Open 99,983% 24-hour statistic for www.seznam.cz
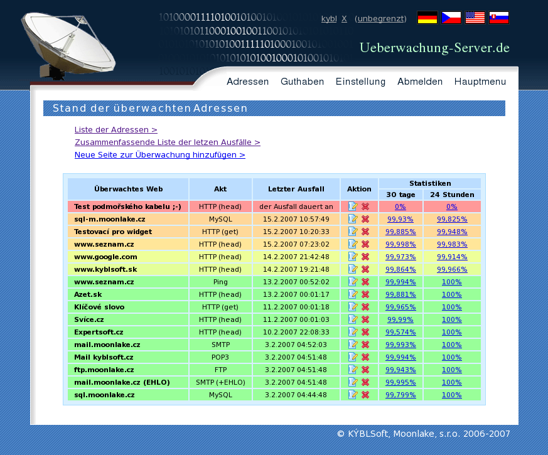548x455 pixels. (452, 244)
